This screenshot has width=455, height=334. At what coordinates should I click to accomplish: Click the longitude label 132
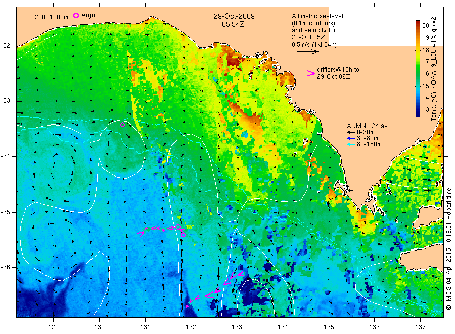pos(191,327)
